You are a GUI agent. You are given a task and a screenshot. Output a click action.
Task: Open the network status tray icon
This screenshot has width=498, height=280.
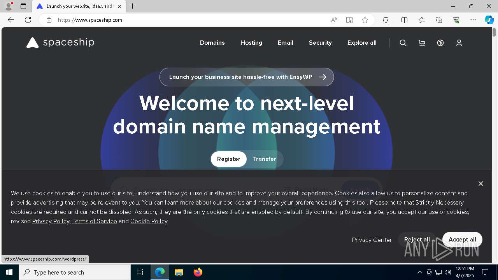pyautogui.click(x=438, y=272)
